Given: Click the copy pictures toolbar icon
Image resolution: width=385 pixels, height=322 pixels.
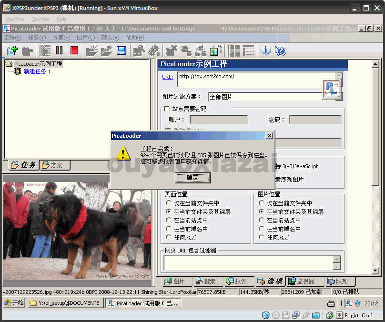Looking at the screenshot, I should (186, 50).
